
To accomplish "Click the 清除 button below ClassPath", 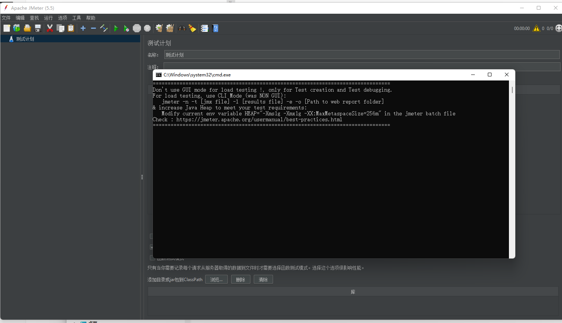I will point(263,279).
